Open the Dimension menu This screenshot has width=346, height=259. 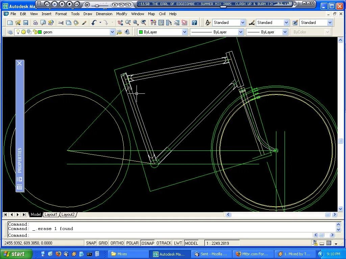tap(104, 13)
